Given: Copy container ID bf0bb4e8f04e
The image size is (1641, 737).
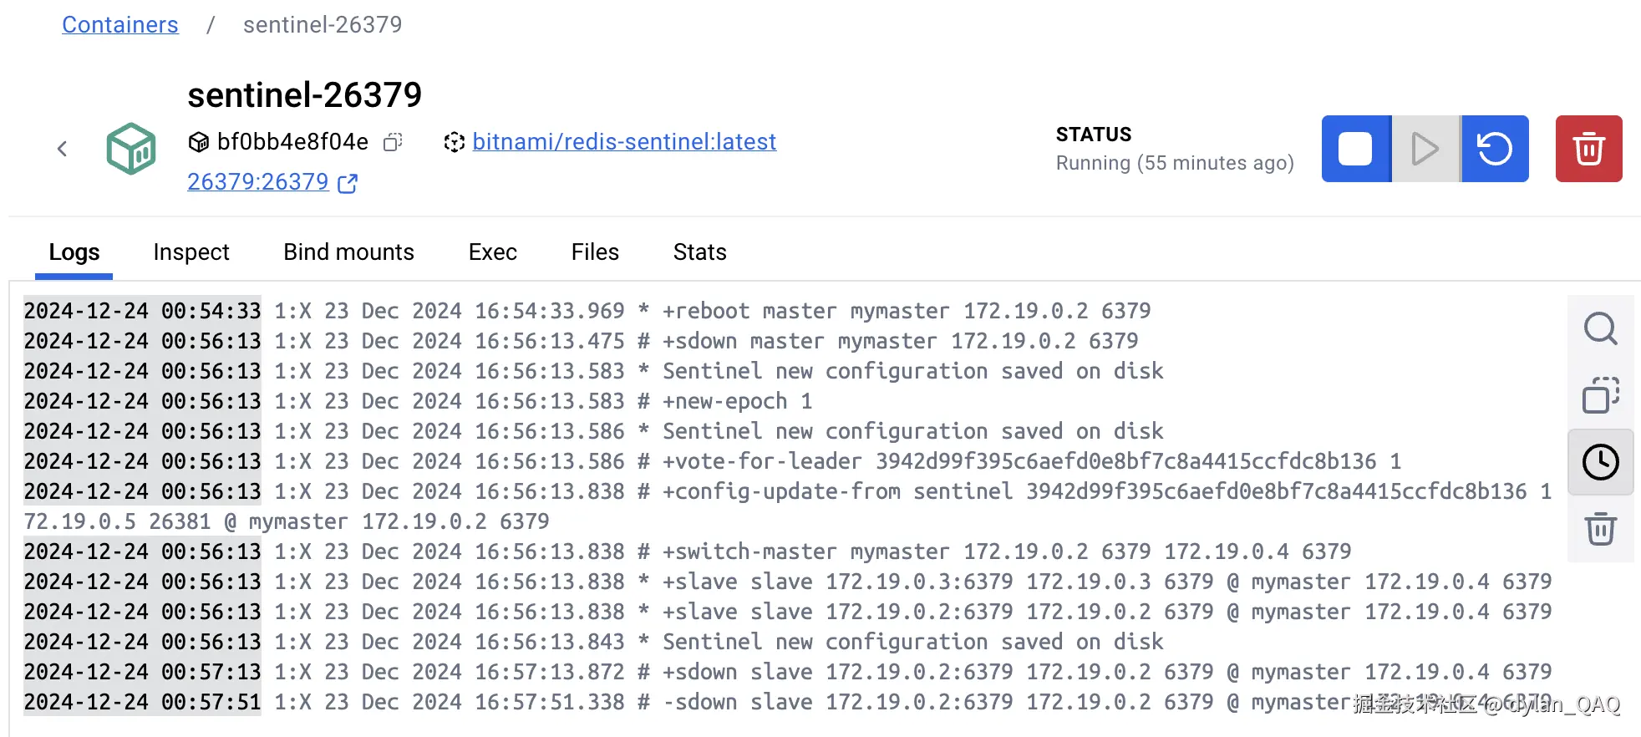Looking at the screenshot, I should tap(393, 142).
